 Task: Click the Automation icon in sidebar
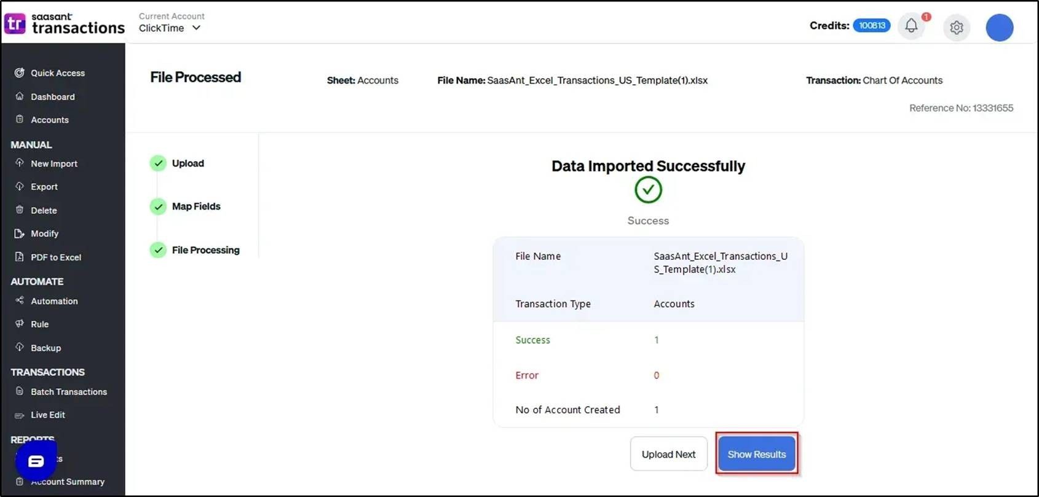click(20, 300)
